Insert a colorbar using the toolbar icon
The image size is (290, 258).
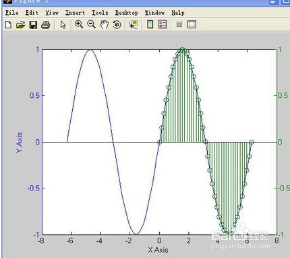150,24
